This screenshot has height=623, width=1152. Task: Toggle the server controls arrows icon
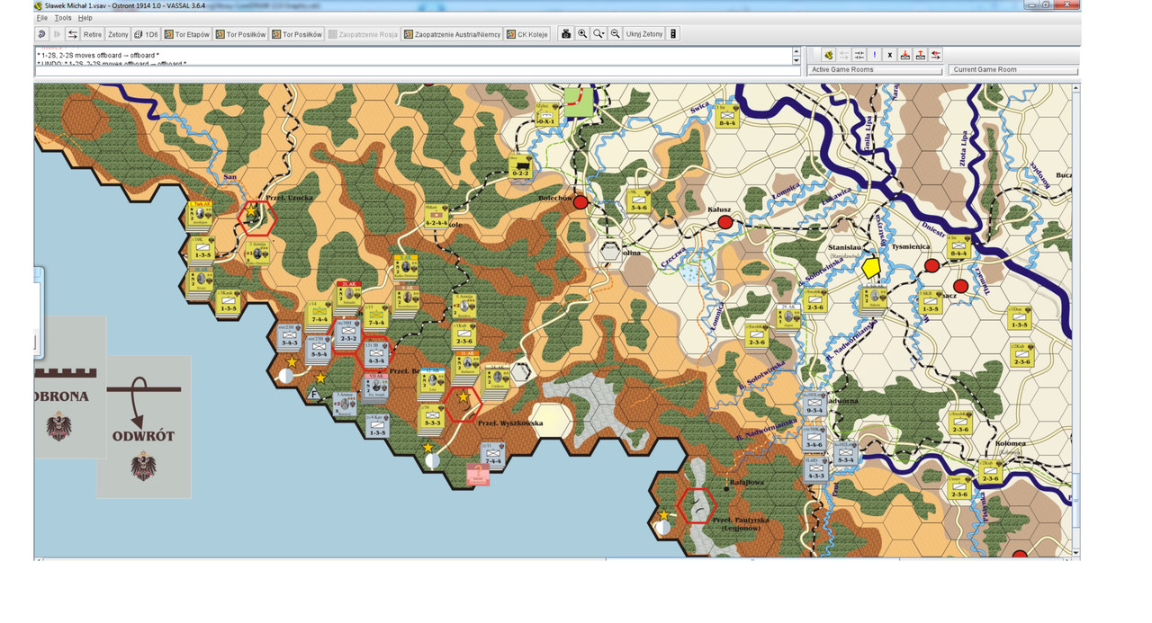point(73,34)
